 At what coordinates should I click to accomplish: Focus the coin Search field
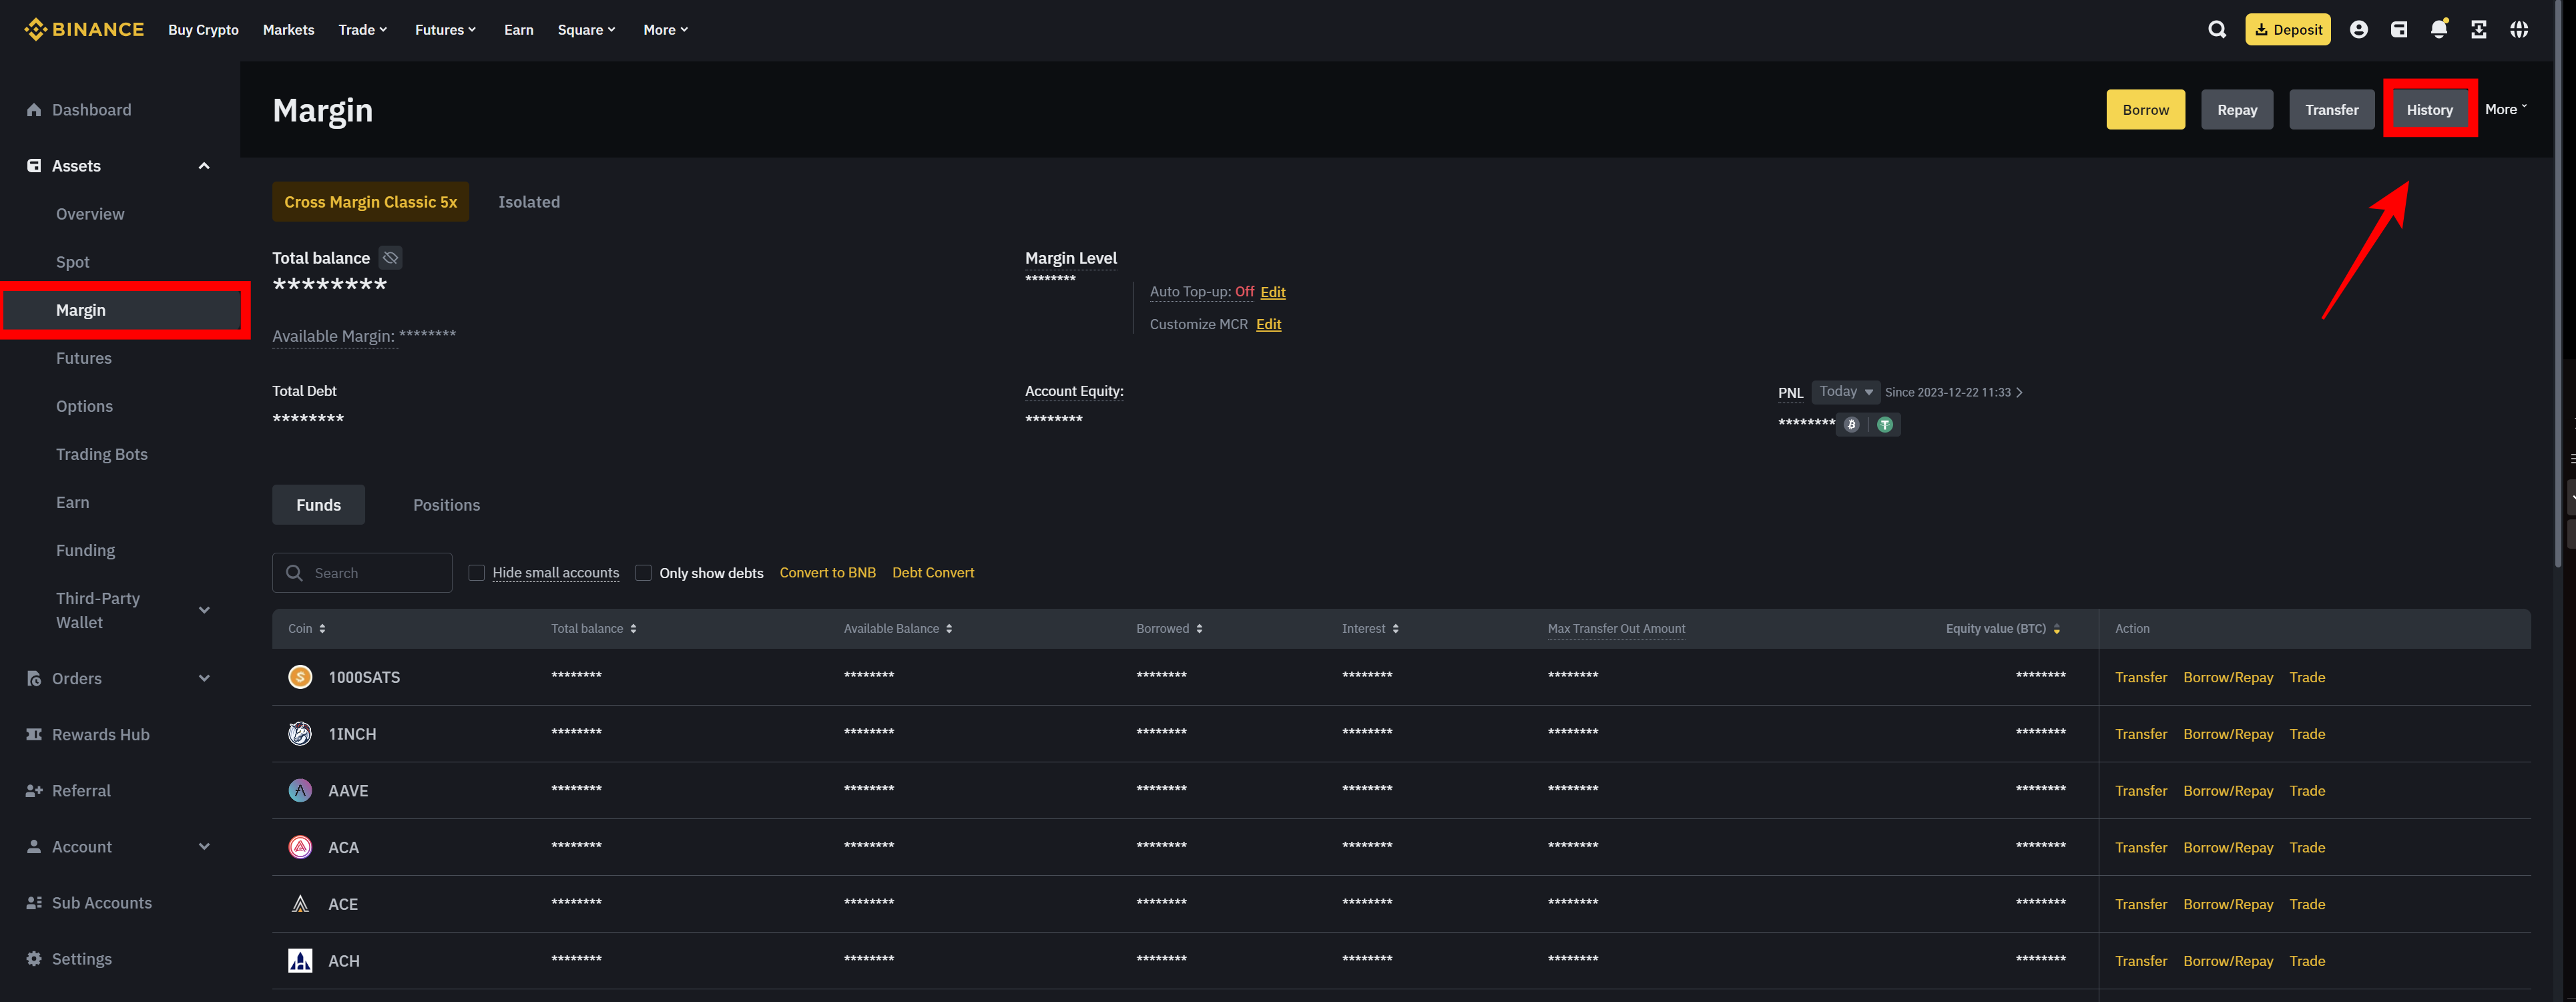(x=362, y=573)
